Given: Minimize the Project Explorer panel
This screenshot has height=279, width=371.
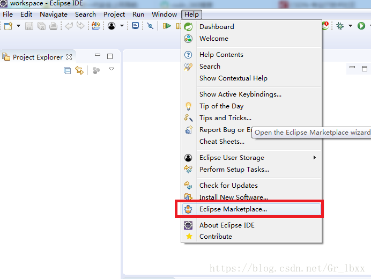Looking at the screenshot, I should pyautogui.click(x=98, y=55).
